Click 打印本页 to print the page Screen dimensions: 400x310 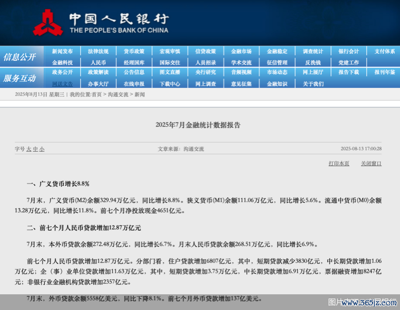[339, 164]
